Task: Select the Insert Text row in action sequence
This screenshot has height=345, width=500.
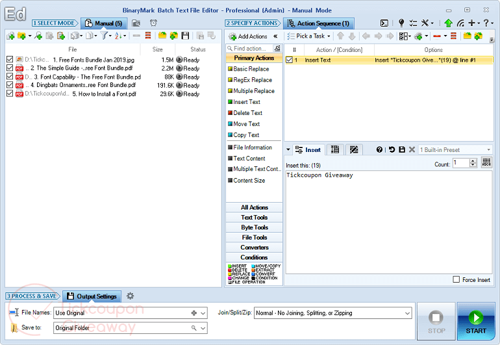Action: click(x=389, y=60)
